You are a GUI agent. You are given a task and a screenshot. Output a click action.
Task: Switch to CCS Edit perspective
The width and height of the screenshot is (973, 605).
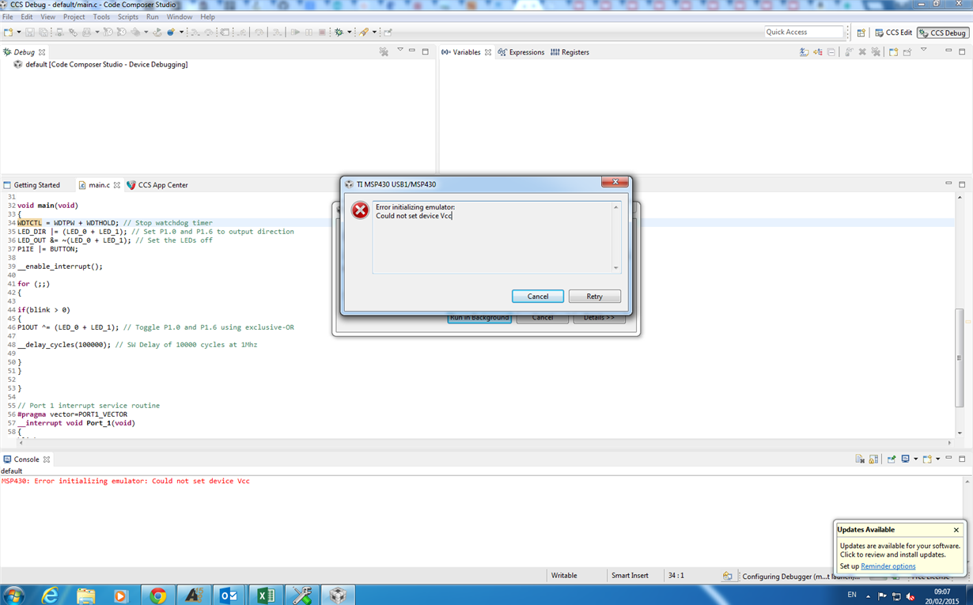(893, 32)
